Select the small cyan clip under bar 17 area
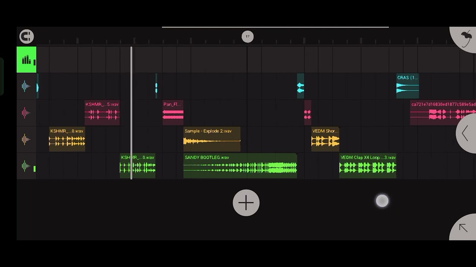The height and width of the screenshot is (267, 476). point(300,86)
